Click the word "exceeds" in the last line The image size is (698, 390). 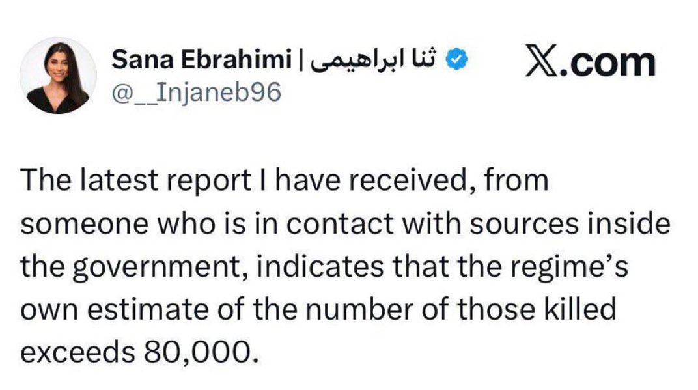click(x=77, y=352)
